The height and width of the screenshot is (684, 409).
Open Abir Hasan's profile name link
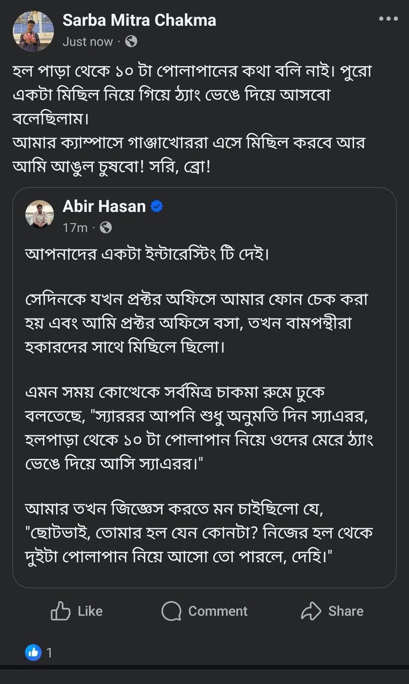(x=104, y=206)
